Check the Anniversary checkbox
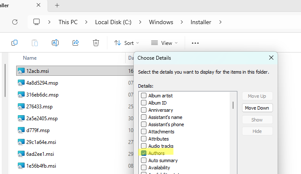The width and height of the screenshot is (301, 174). click(143, 110)
